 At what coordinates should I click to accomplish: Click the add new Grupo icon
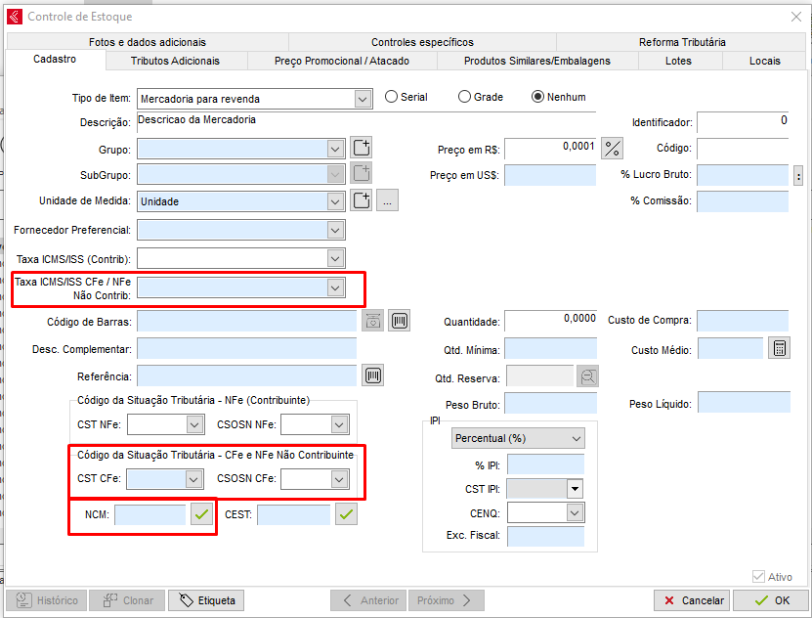(362, 149)
